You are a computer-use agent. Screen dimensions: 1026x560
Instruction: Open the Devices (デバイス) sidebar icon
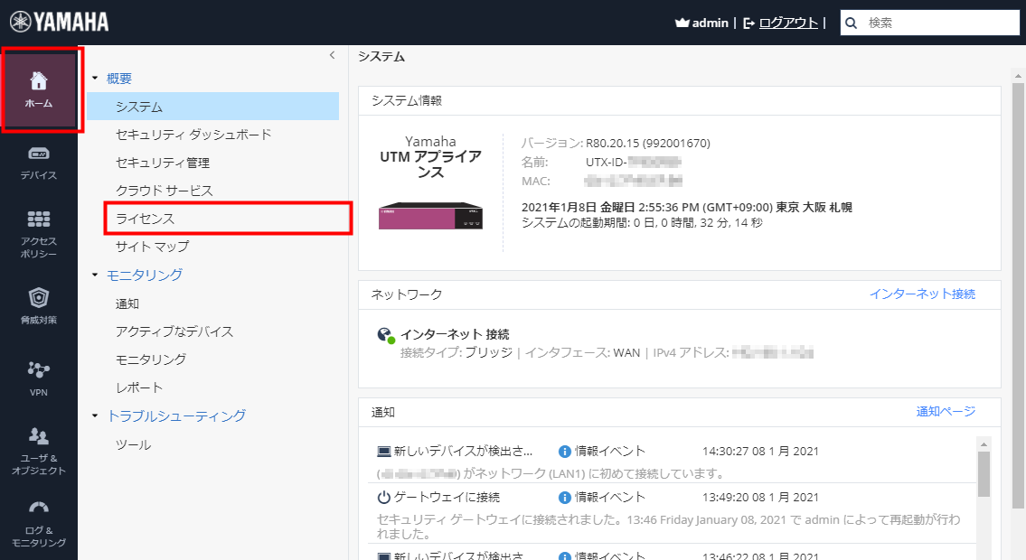coord(39,163)
